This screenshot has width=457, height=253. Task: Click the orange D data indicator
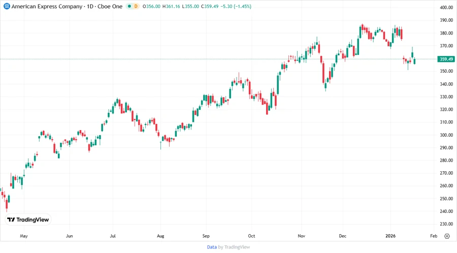point(136,6)
